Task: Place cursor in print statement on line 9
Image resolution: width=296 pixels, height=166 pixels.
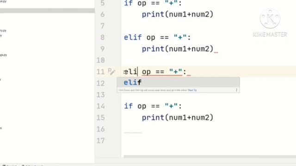Action: (x=178, y=49)
